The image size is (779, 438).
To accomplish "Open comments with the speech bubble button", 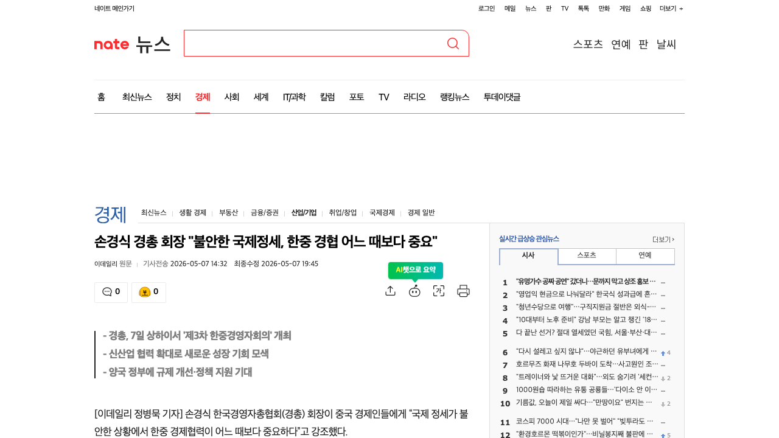I will pos(111,292).
